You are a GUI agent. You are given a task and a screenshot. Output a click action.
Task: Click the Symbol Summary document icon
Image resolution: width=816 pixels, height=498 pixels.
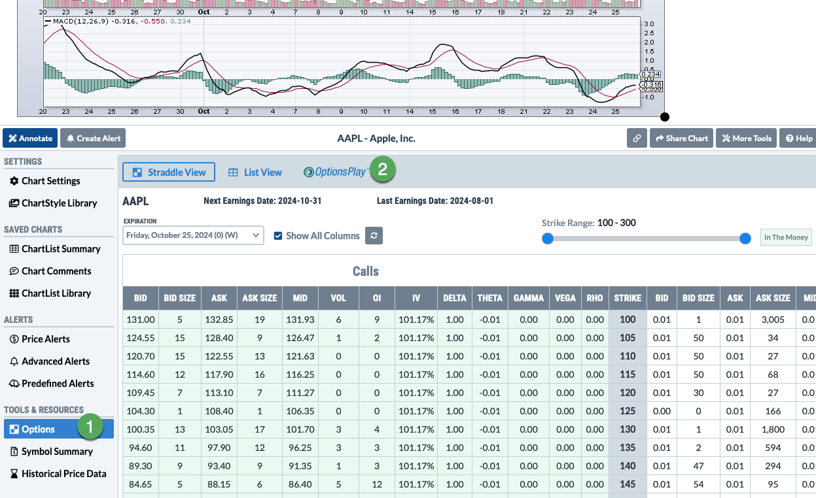click(x=14, y=452)
